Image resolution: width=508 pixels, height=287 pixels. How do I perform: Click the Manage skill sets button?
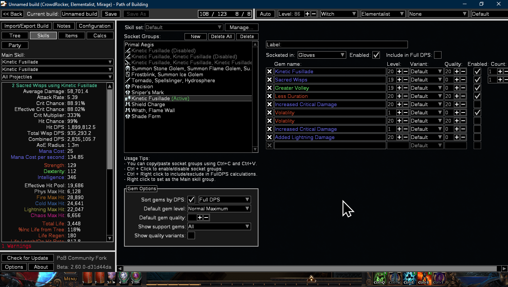(x=241, y=27)
